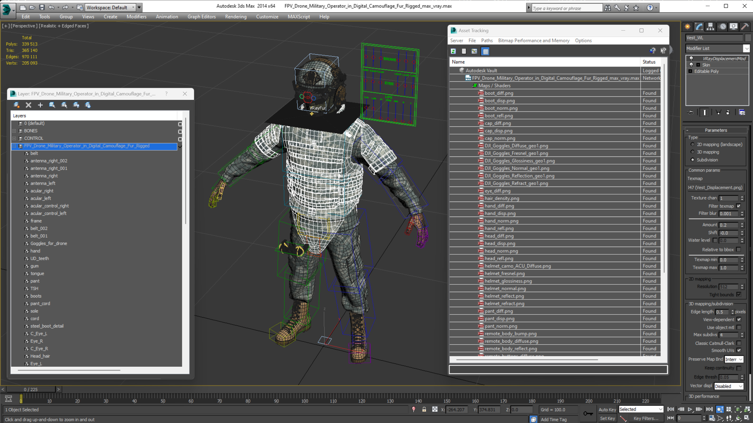The height and width of the screenshot is (423, 753).
Task: Click the Set Key button
Action: [x=607, y=418]
